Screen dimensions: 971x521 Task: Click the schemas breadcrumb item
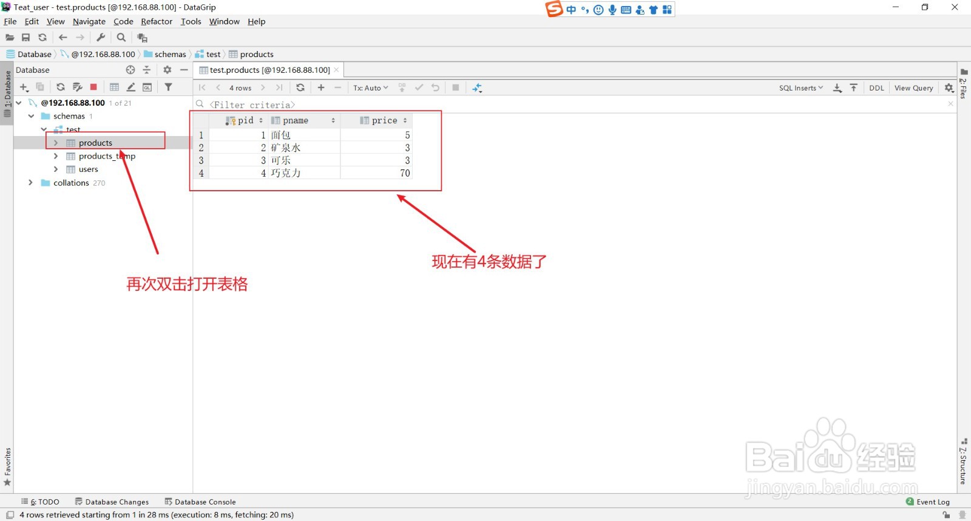pyautogui.click(x=165, y=54)
